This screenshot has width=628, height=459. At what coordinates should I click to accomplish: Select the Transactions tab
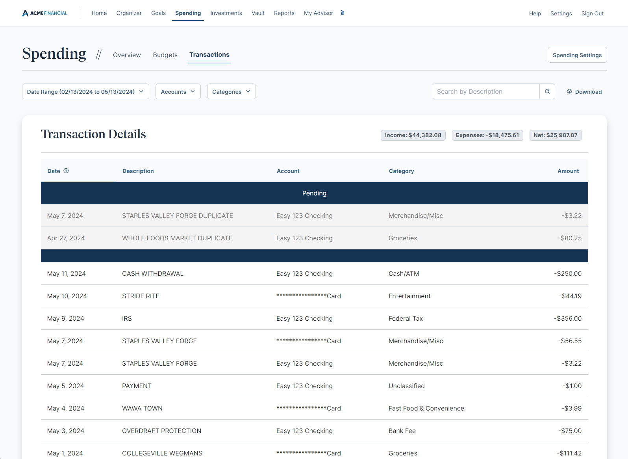209,54
